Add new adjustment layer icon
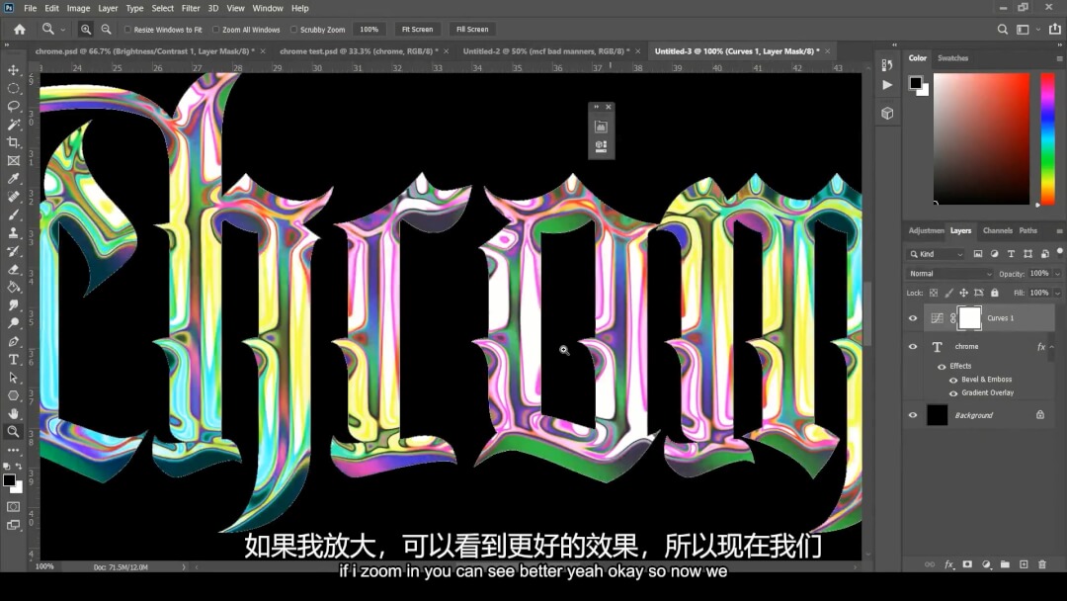Screen dimensions: 1067x601 [986, 564]
